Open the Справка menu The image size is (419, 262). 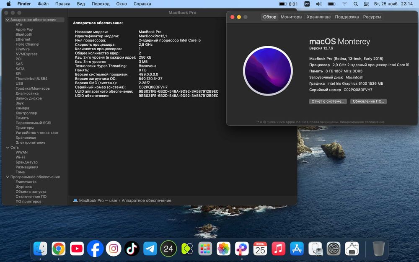(x=142, y=4)
